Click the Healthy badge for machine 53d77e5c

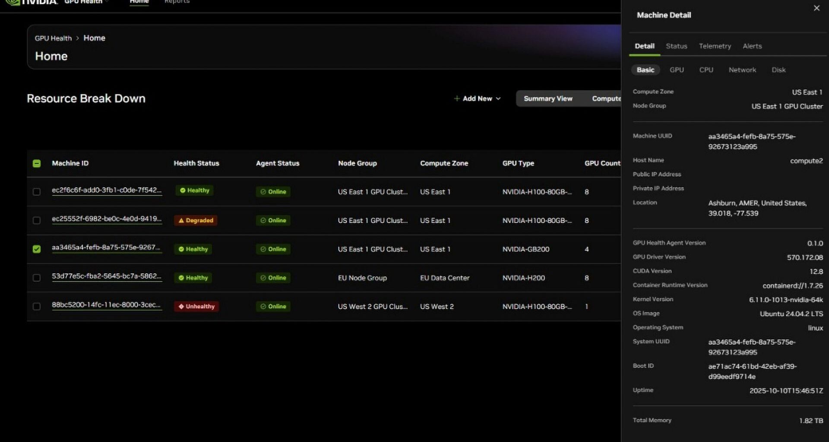pos(193,278)
